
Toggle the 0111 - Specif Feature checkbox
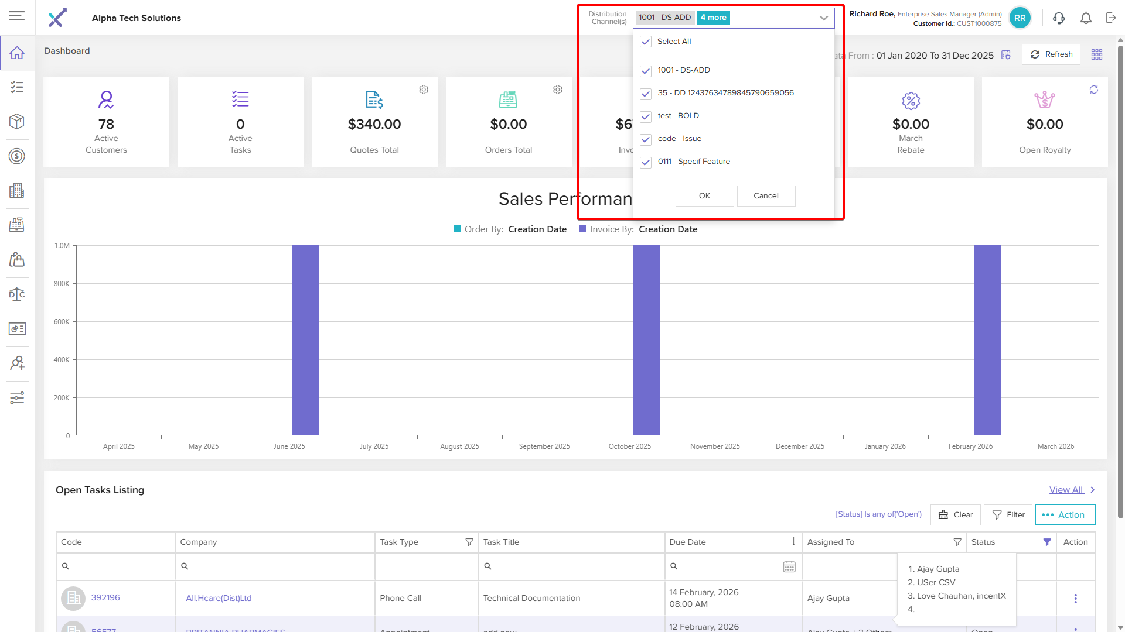pos(646,162)
